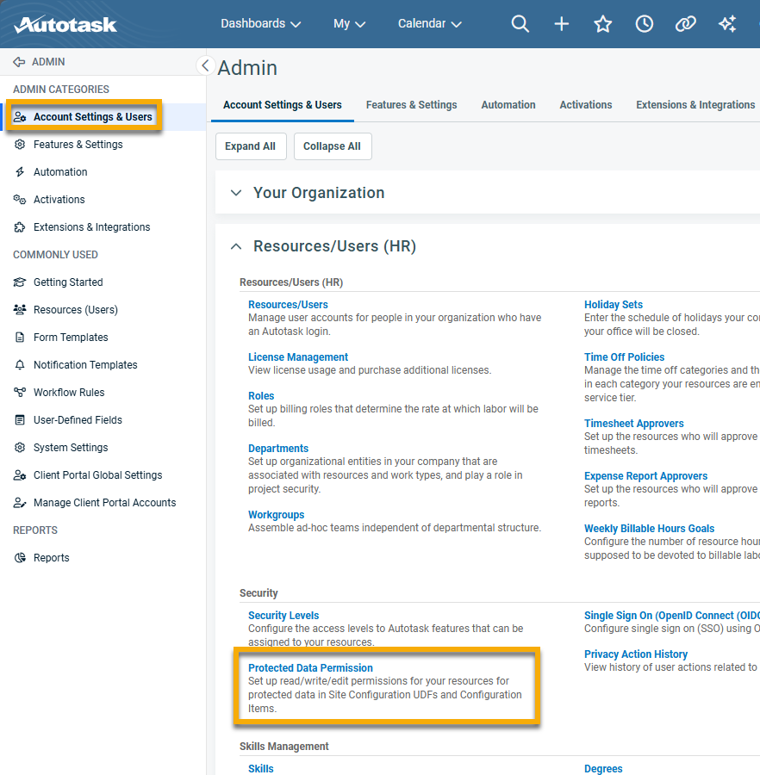Switch to the Activations tab
Image resolution: width=760 pixels, height=775 pixels.
pos(586,104)
